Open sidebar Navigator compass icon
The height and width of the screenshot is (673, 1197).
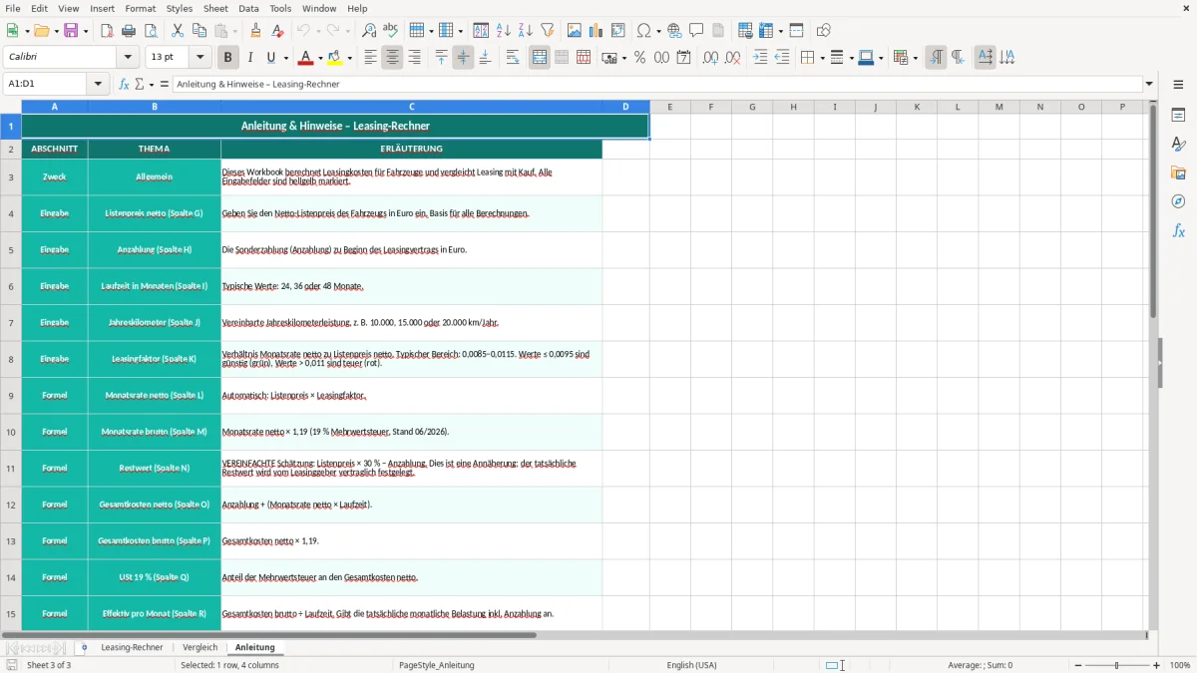[1178, 202]
